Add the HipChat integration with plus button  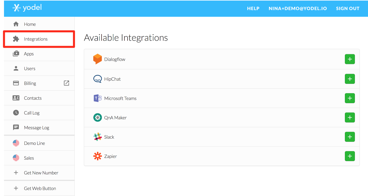(x=350, y=79)
